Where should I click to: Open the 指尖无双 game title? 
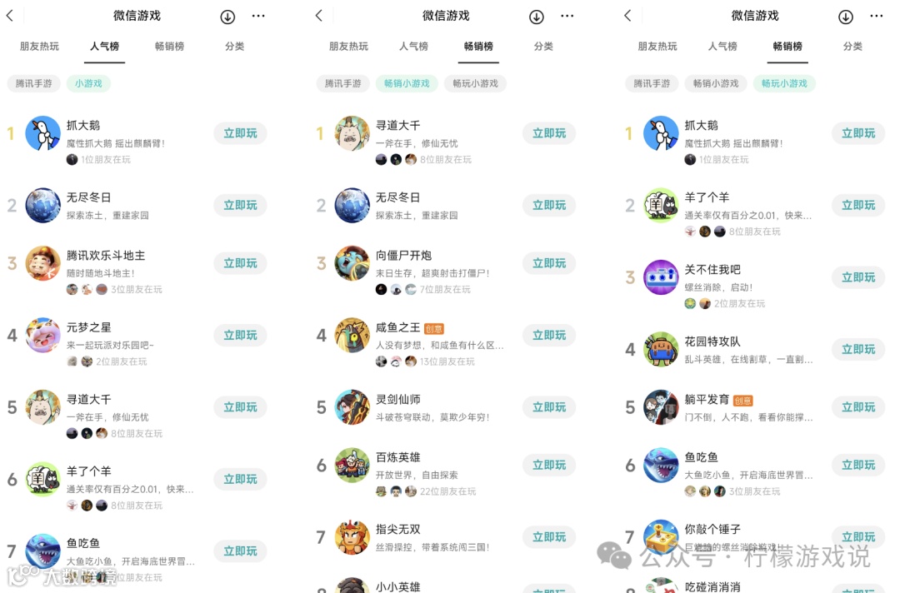[x=397, y=530]
